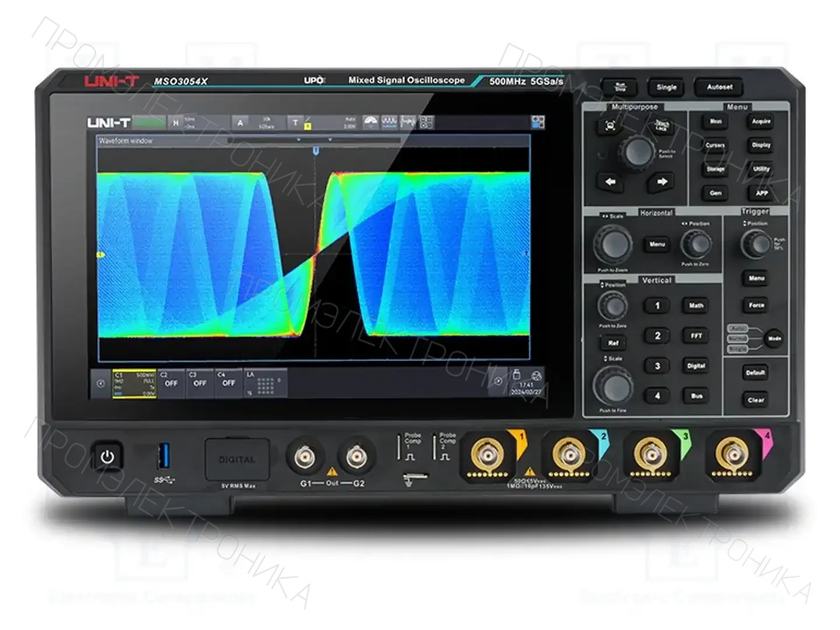Tap the right scroll arrow near the clock
This screenshot has height=630, width=840.
click(498, 381)
